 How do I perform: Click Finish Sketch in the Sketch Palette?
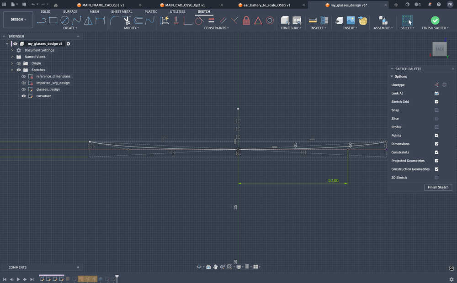click(x=437, y=187)
